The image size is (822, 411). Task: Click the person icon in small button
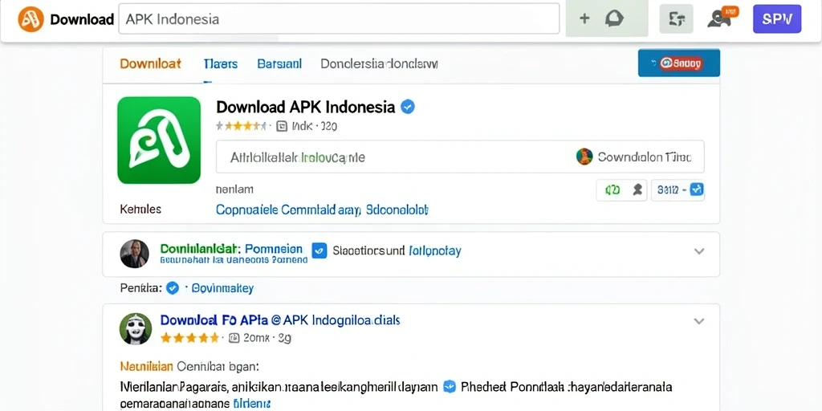[x=637, y=190]
